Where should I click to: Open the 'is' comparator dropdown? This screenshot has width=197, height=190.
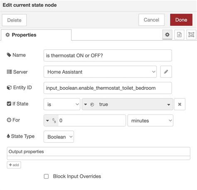(62, 104)
